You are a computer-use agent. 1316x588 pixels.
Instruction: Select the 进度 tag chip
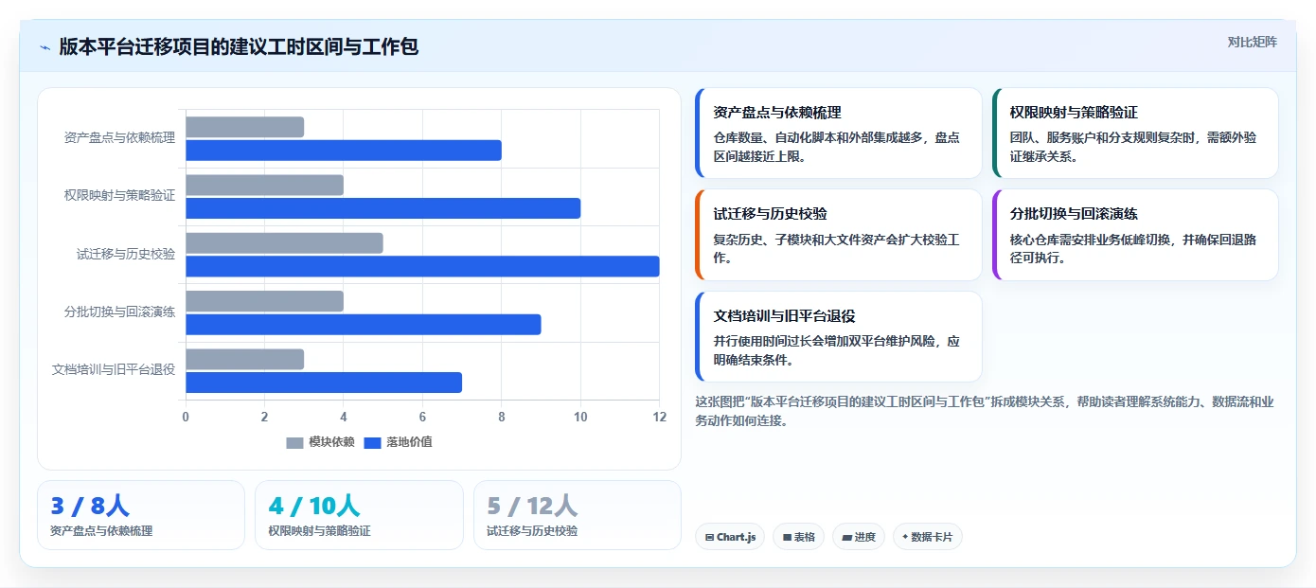pos(859,537)
